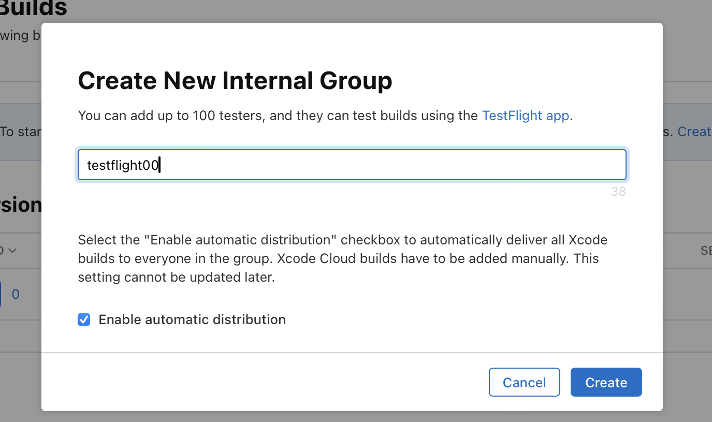The image size is (712, 422).
Task: Click the "Builds" heading behind the dialog
Action: point(34,8)
